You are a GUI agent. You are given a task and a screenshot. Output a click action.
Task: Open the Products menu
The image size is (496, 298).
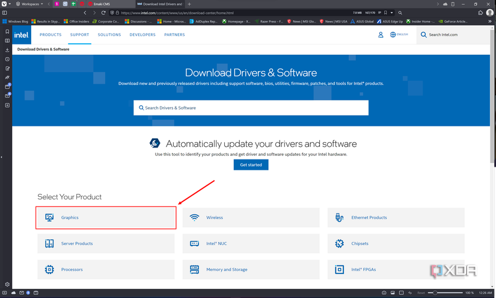pos(51,34)
